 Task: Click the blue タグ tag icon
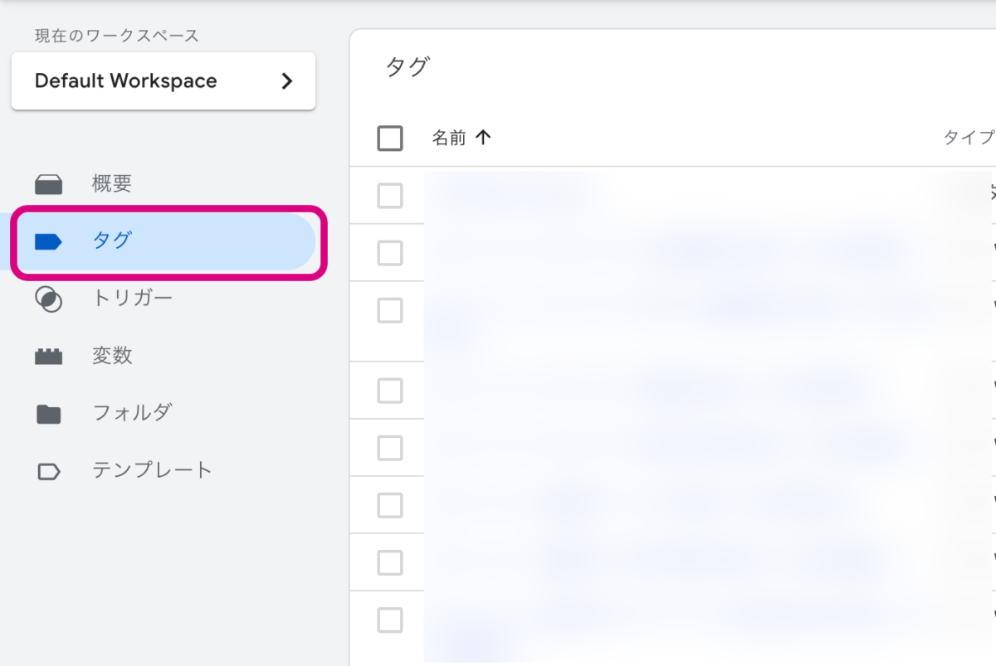click(x=49, y=241)
